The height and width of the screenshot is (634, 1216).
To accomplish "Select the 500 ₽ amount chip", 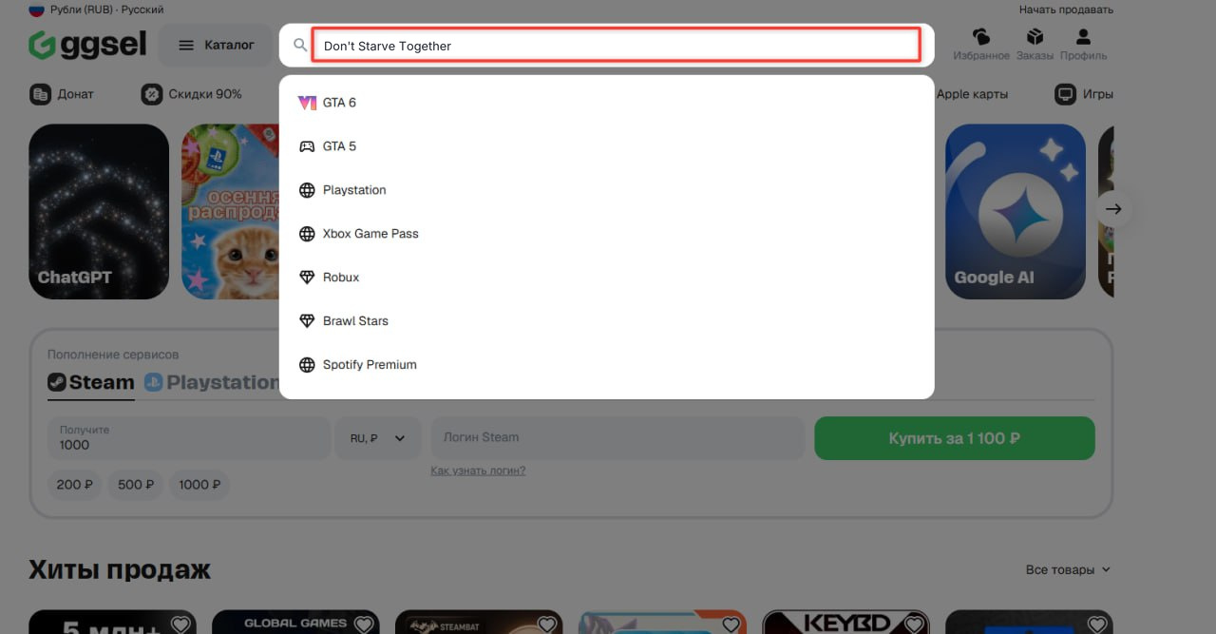I will (136, 485).
